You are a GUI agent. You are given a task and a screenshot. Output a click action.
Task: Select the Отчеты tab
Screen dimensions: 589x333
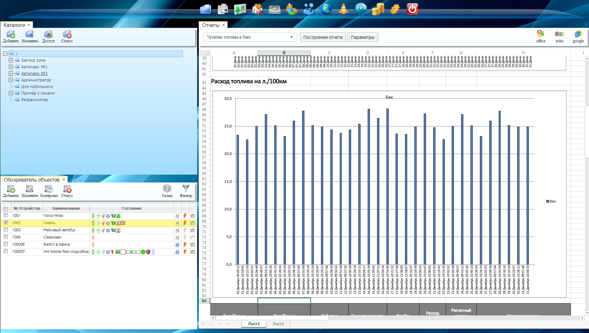pos(210,25)
